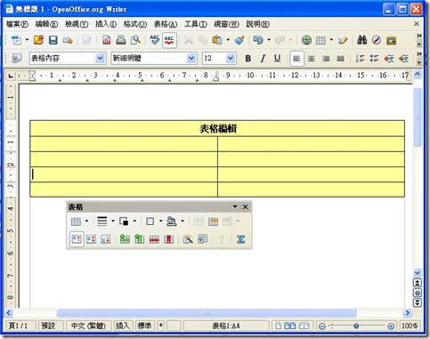Click the 100% zoom percentage in status bar
This screenshot has width=430, height=339.
[410, 326]
